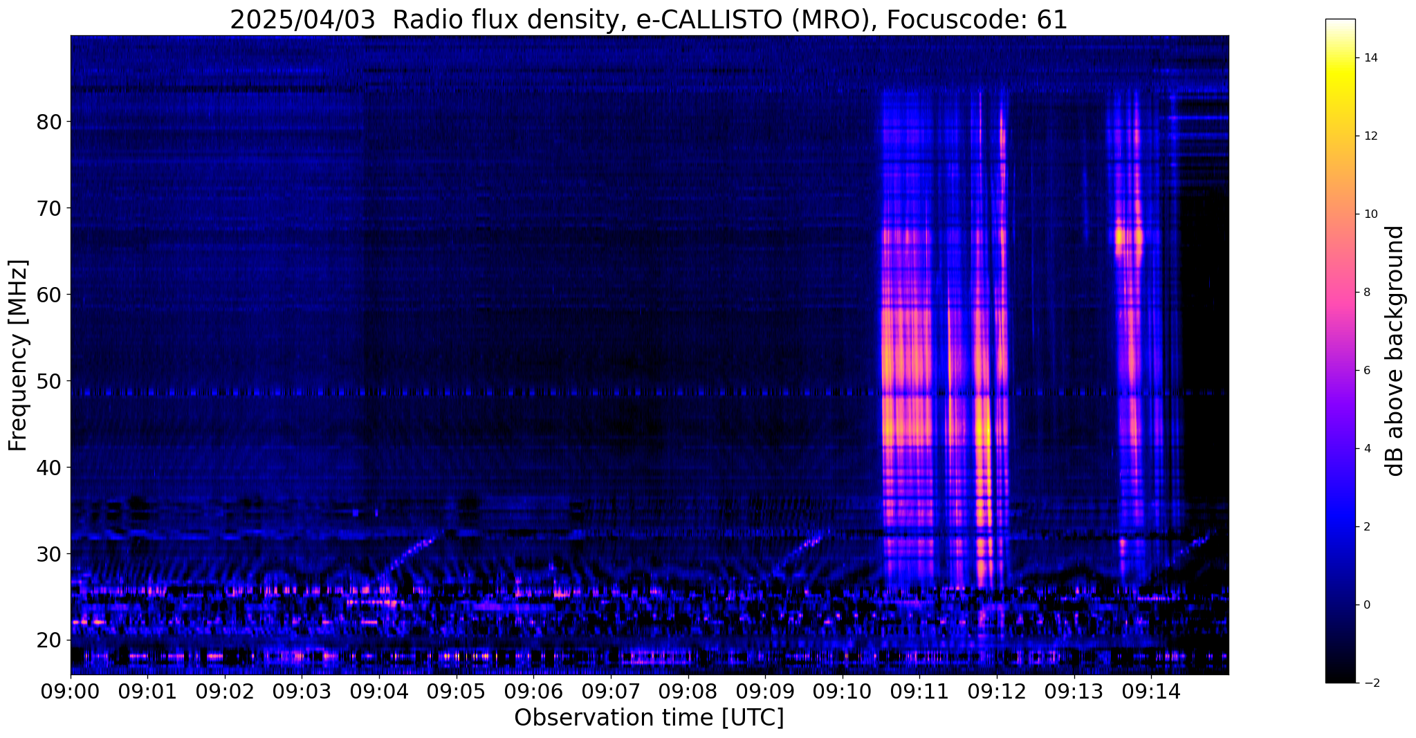Click the pink region of the colorbar near 8

tap(1340, 293)
